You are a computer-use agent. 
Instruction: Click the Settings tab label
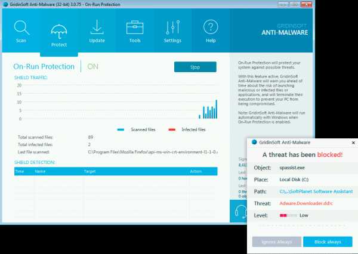[x=172, y=41]
